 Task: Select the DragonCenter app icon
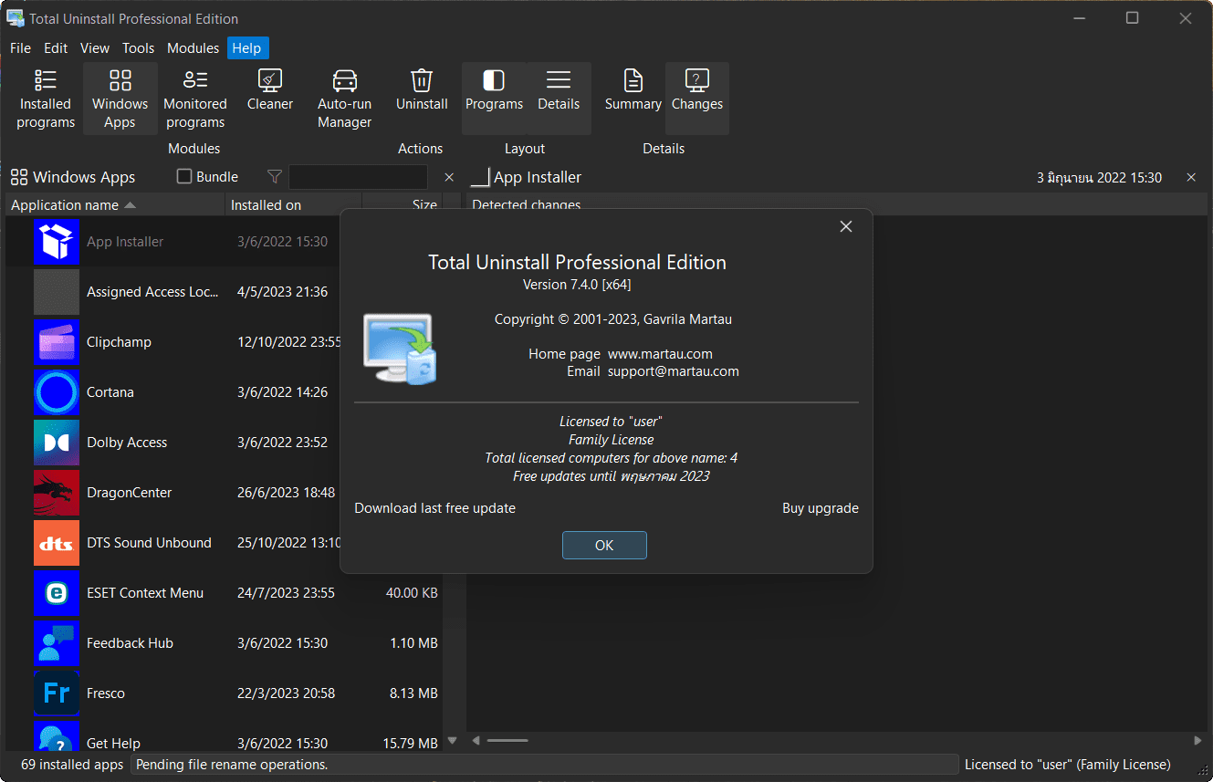(x=57, y=493)
